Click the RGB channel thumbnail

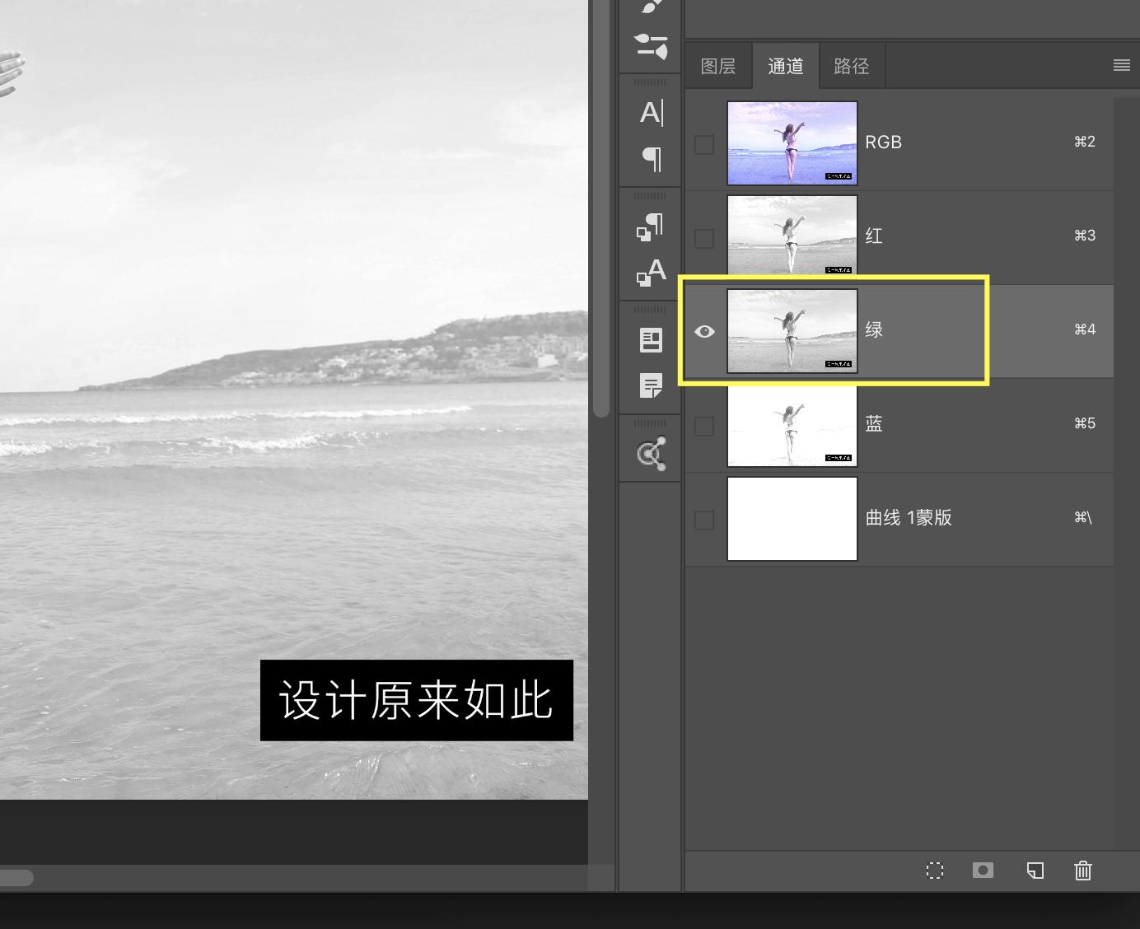792,142
